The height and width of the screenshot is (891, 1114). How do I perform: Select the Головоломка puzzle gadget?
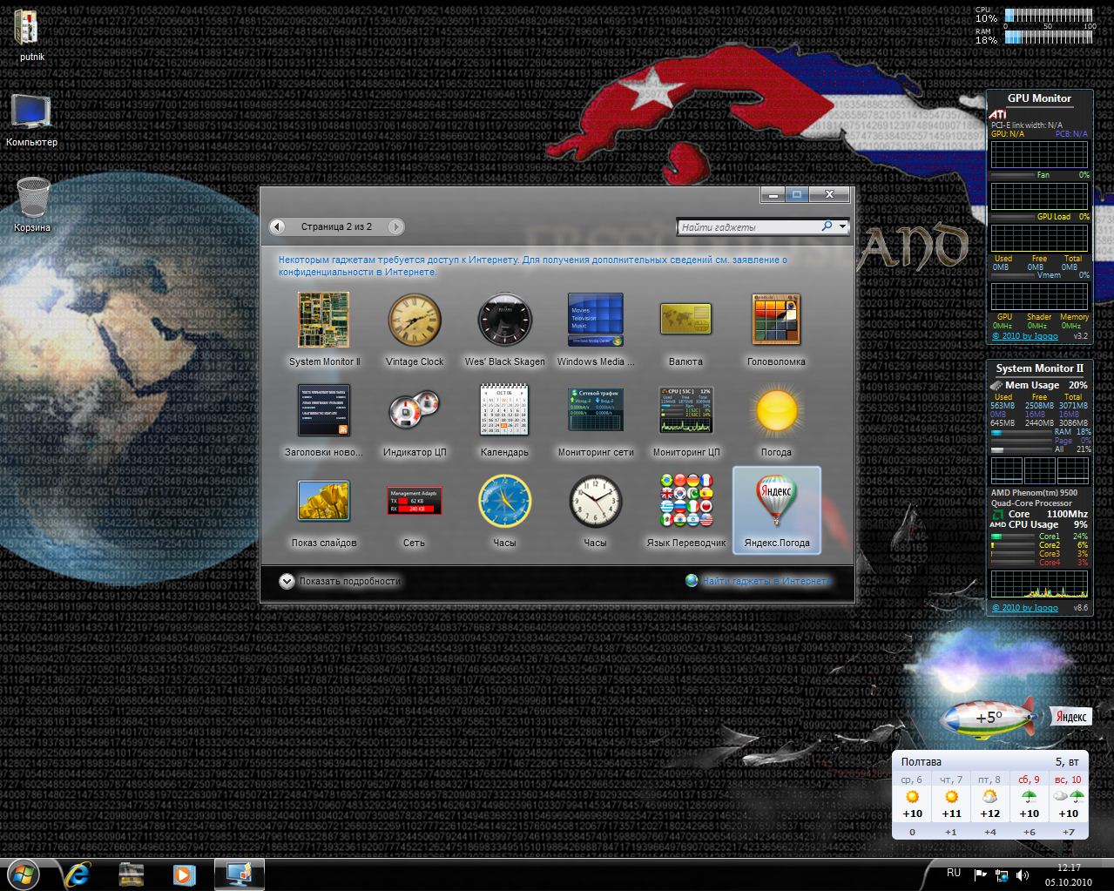point(776,321)
